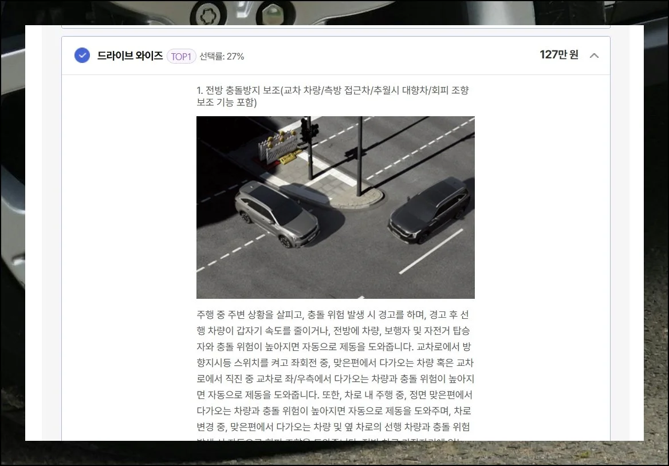The height and width of the screenshot is (466, 669).
Task: Collapse the 드라이브 와이즈 details chevron
Action: (x=594, y=56)
